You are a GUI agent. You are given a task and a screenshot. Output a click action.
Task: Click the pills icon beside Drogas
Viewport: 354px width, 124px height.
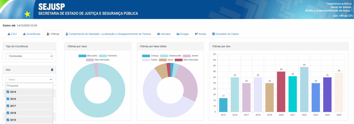tap(178, 34)
